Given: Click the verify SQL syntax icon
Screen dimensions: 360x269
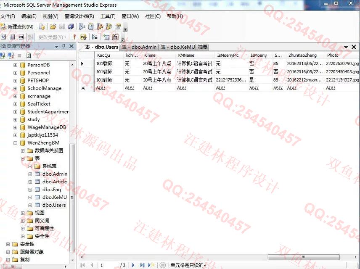Looking at the screenshot, I should pos(83,37).
